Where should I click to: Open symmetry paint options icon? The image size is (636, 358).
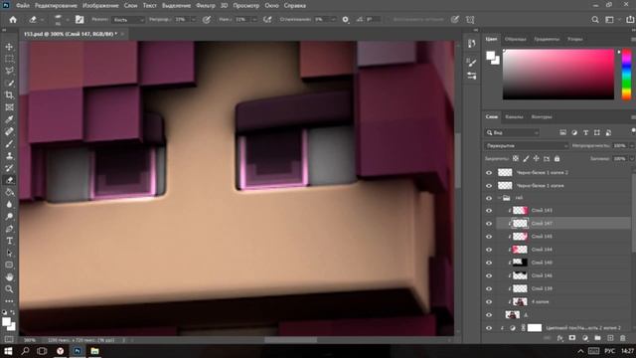coord(470,20)
